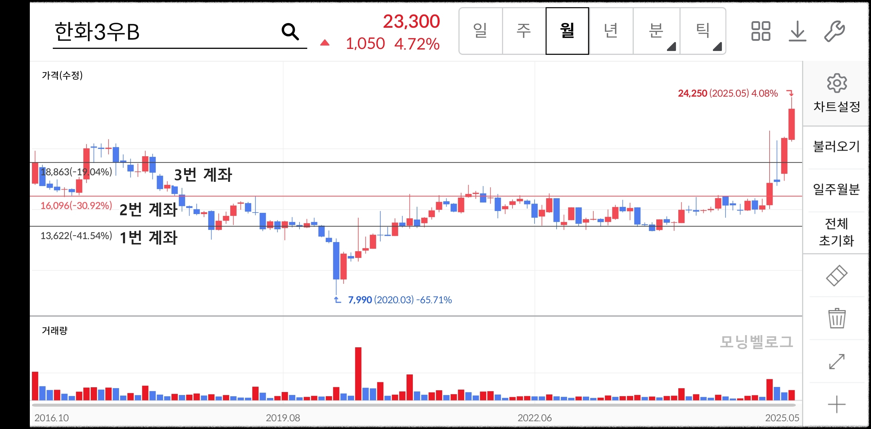Click the plus icon in sidebar
This screenshot has height=429, width=871.
tap(836, 404)
